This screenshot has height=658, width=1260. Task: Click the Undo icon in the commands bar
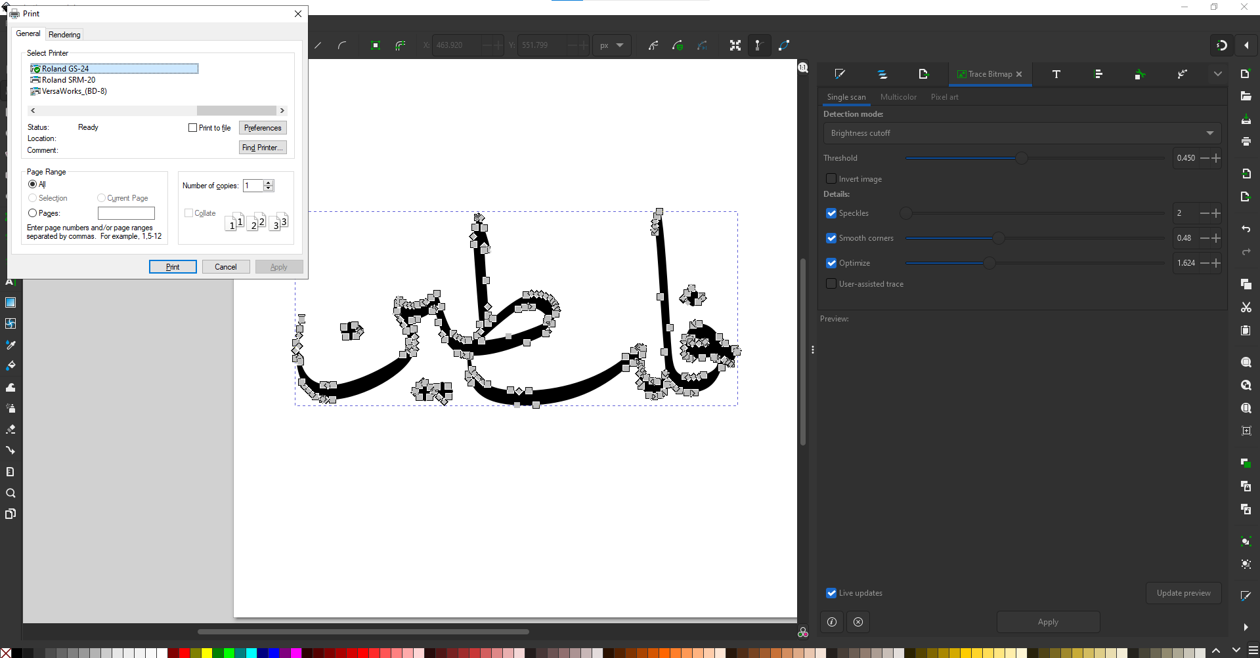coord(1245,229)
